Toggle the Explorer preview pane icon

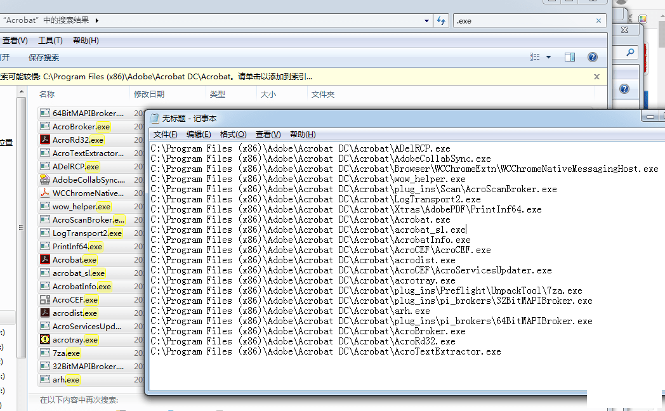(x=570, y=57)
